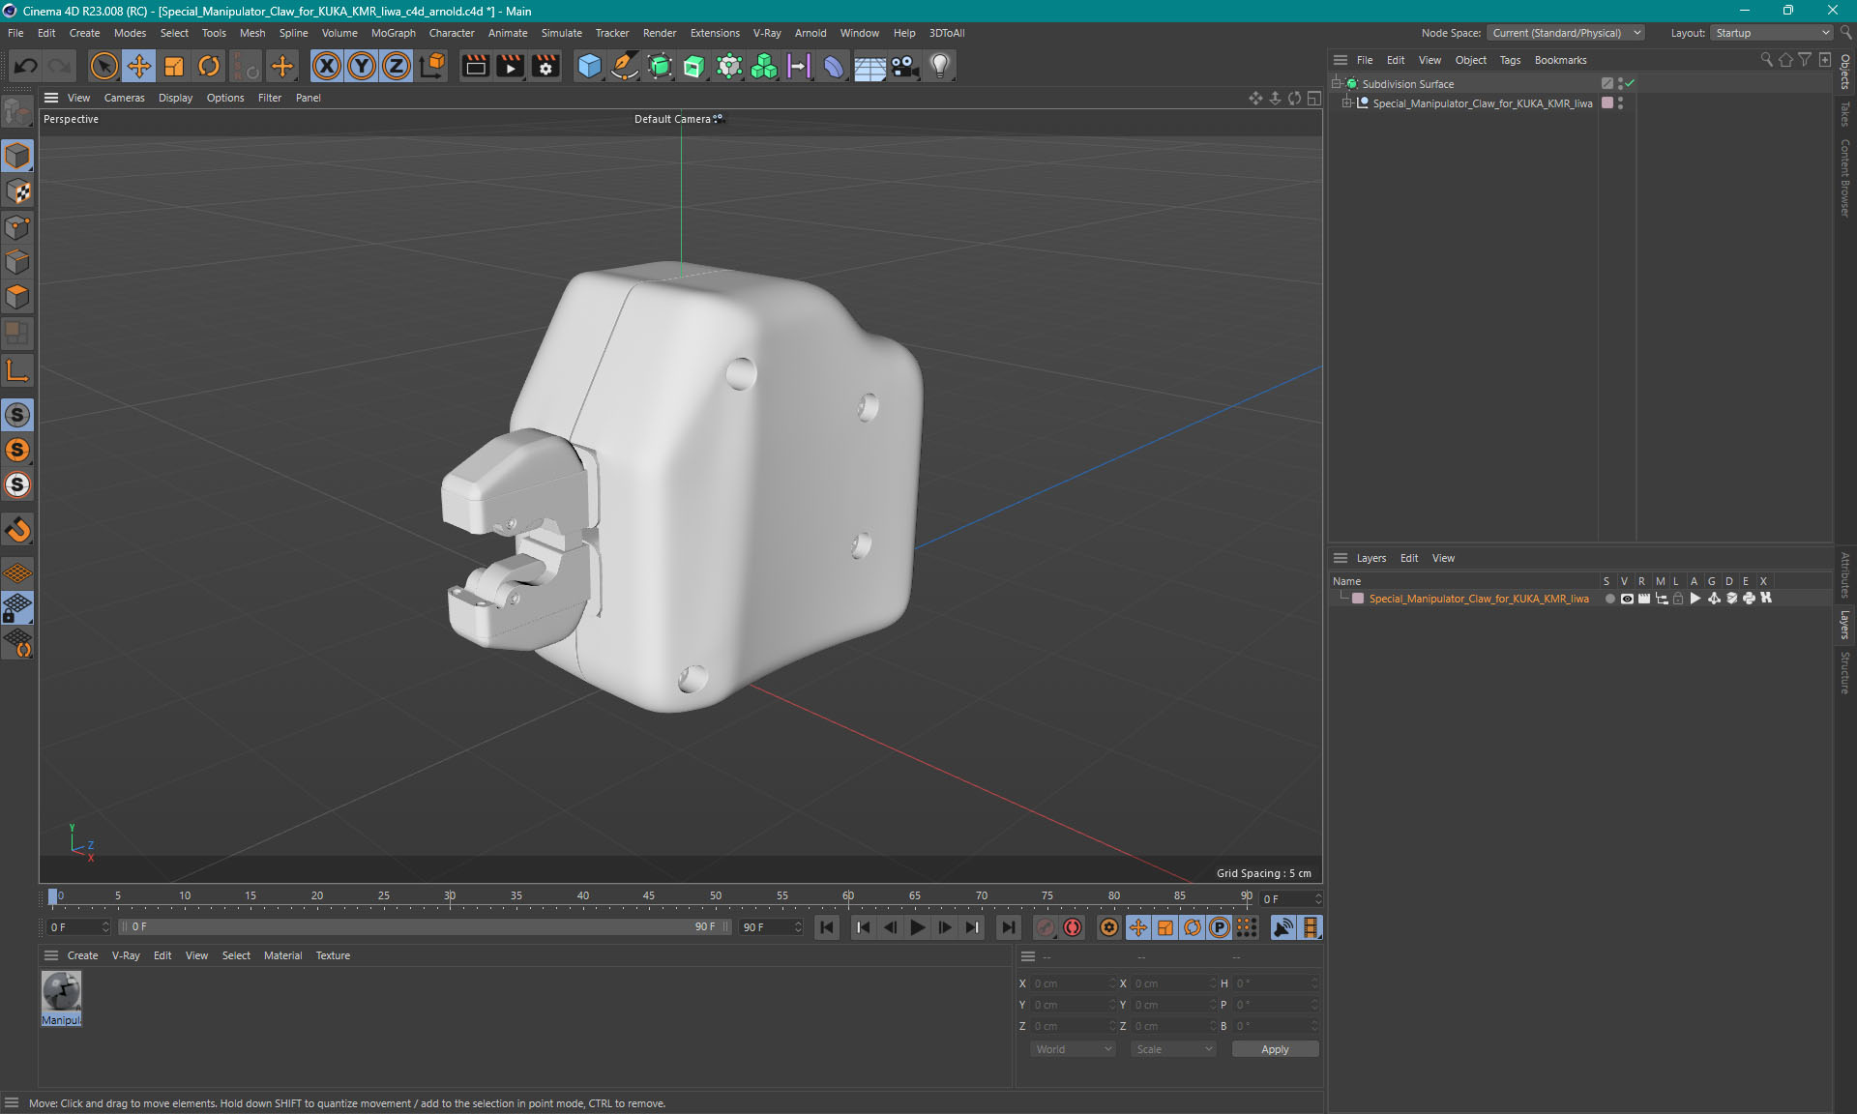Add a Floor/grid scene object icon
1857x1114 pixels.
pyautogui.click(x=870, y=66)
